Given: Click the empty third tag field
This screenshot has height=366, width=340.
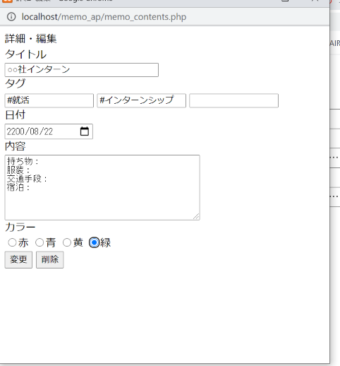Looking at the screenshot, I should tap(234, 100).
